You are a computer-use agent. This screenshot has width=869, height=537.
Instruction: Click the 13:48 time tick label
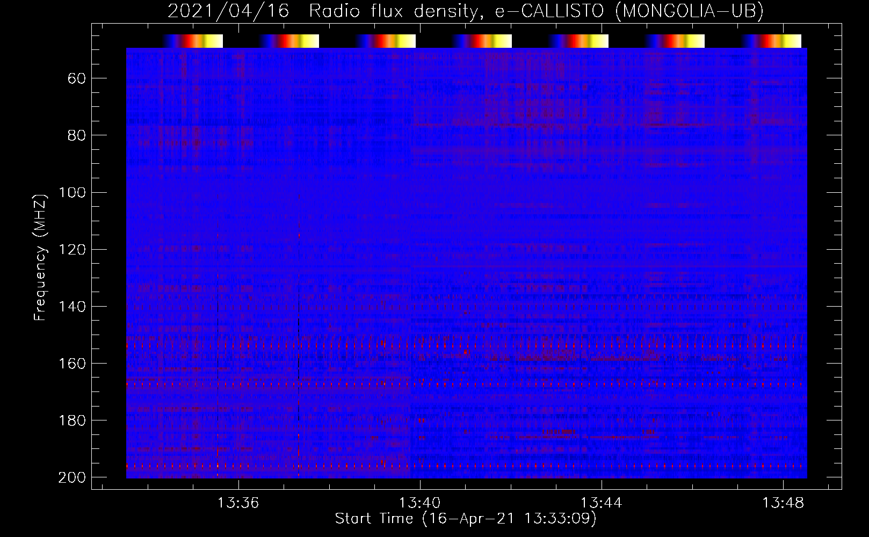pos(784,503)
